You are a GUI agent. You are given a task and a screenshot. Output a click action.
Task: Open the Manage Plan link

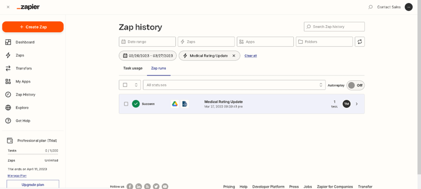(x=17, y=175)
